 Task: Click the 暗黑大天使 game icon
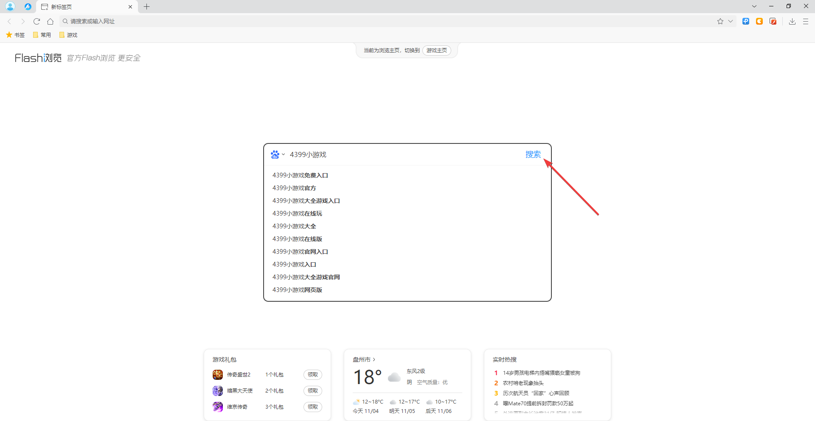218,391
